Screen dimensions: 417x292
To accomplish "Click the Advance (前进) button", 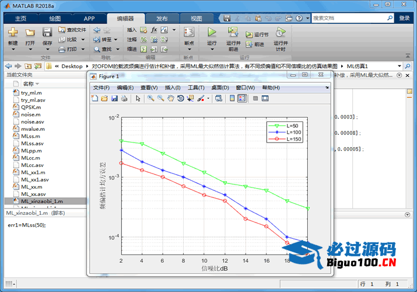I will [255, 44].
